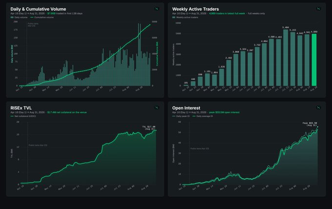Click the bar value label 1,635
The height and width of the screenshot is (209, 332).
222,67
